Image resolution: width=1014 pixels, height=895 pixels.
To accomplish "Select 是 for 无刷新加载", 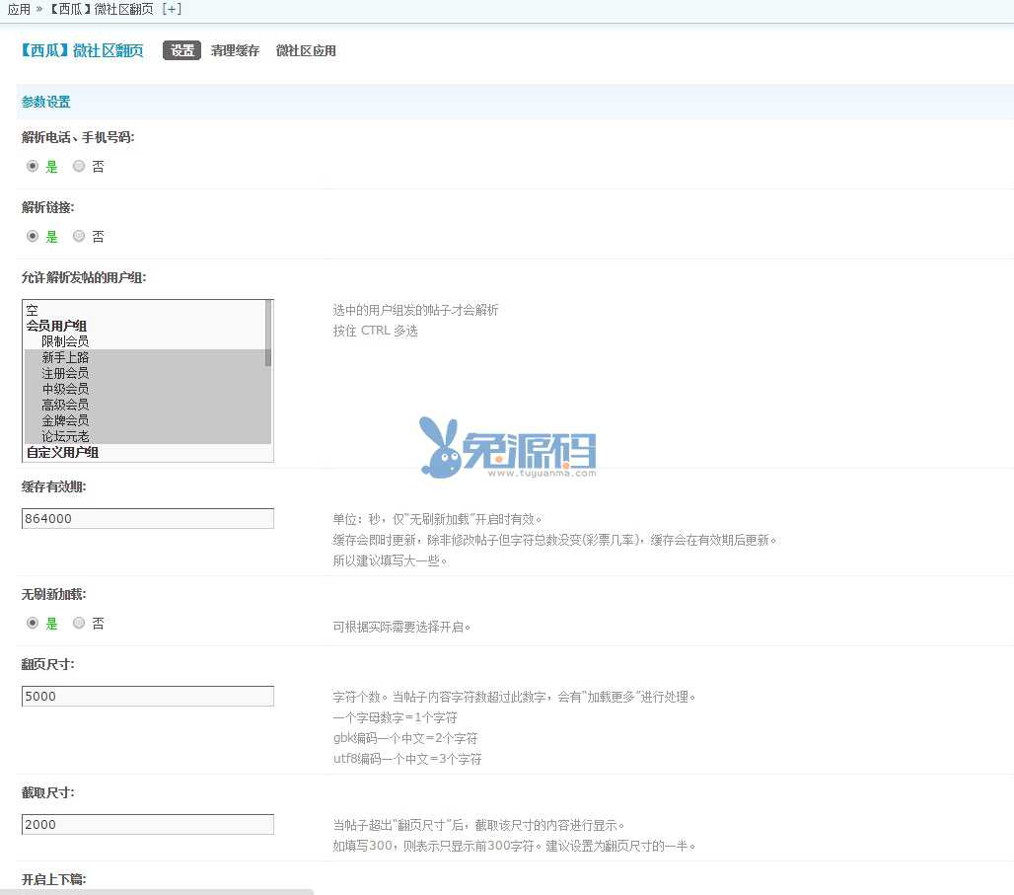I will tap(33, 623).
